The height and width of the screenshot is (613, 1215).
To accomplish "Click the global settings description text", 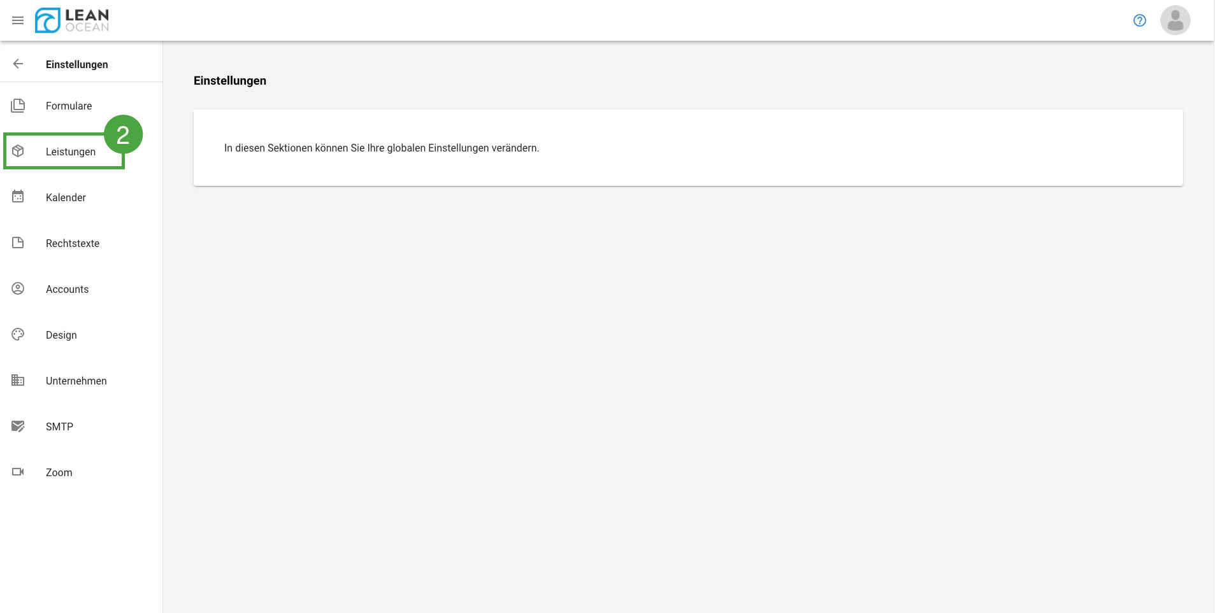I will [381, 148].
